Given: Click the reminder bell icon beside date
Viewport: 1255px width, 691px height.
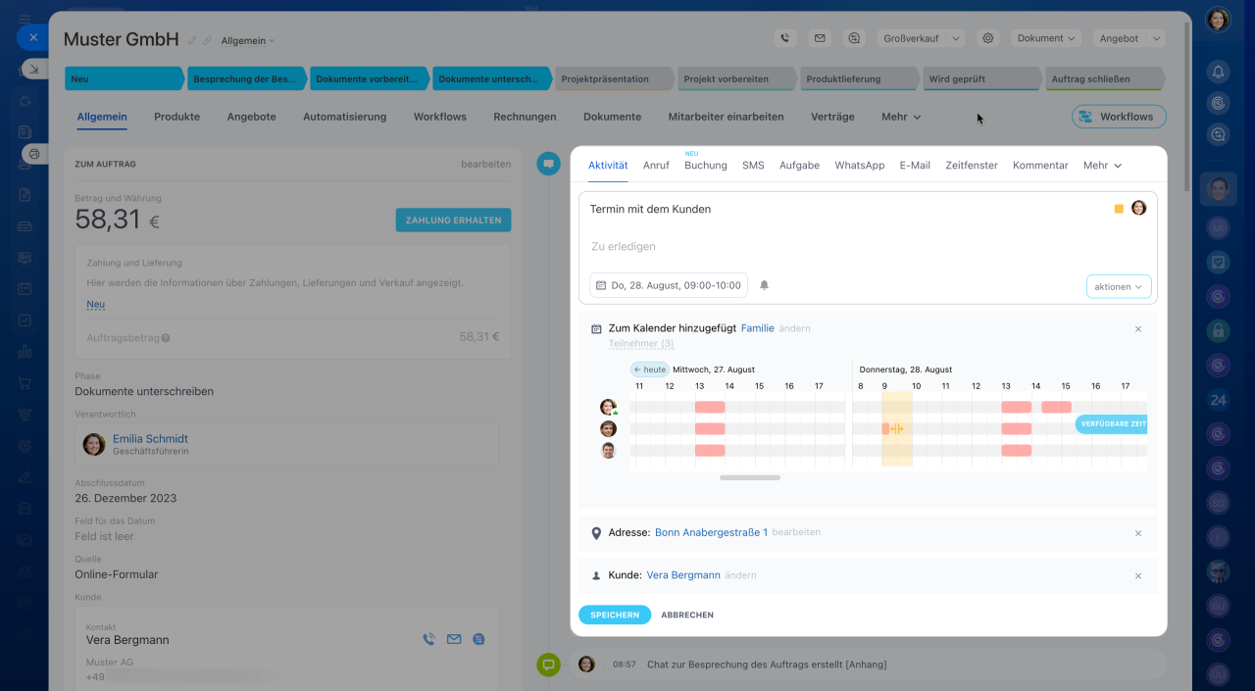Looking at the screenshot, I should (x=765, y=285).
